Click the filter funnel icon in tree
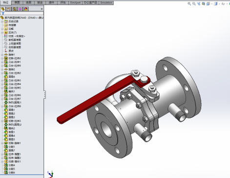Viewport: 230px width, 178px height. pos(3,13)
